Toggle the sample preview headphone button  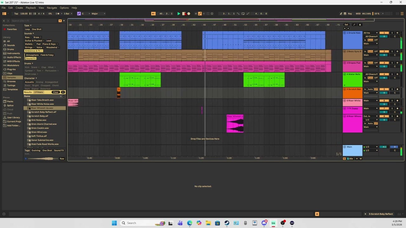(x=26, y=159)
